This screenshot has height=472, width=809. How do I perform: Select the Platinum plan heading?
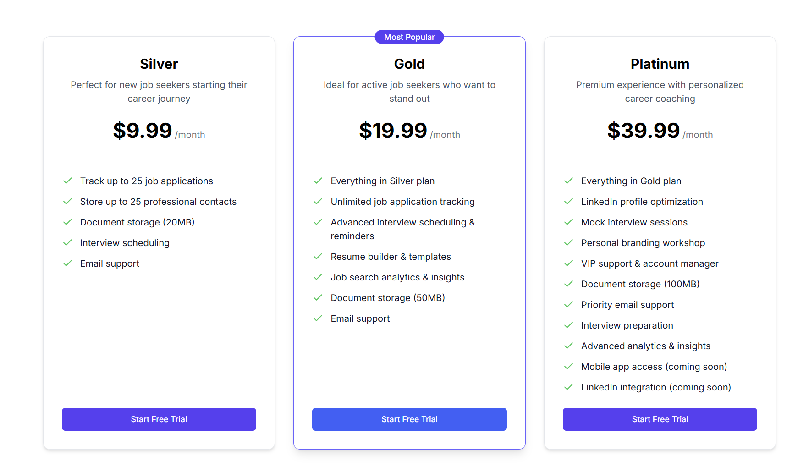coord(660,64)
